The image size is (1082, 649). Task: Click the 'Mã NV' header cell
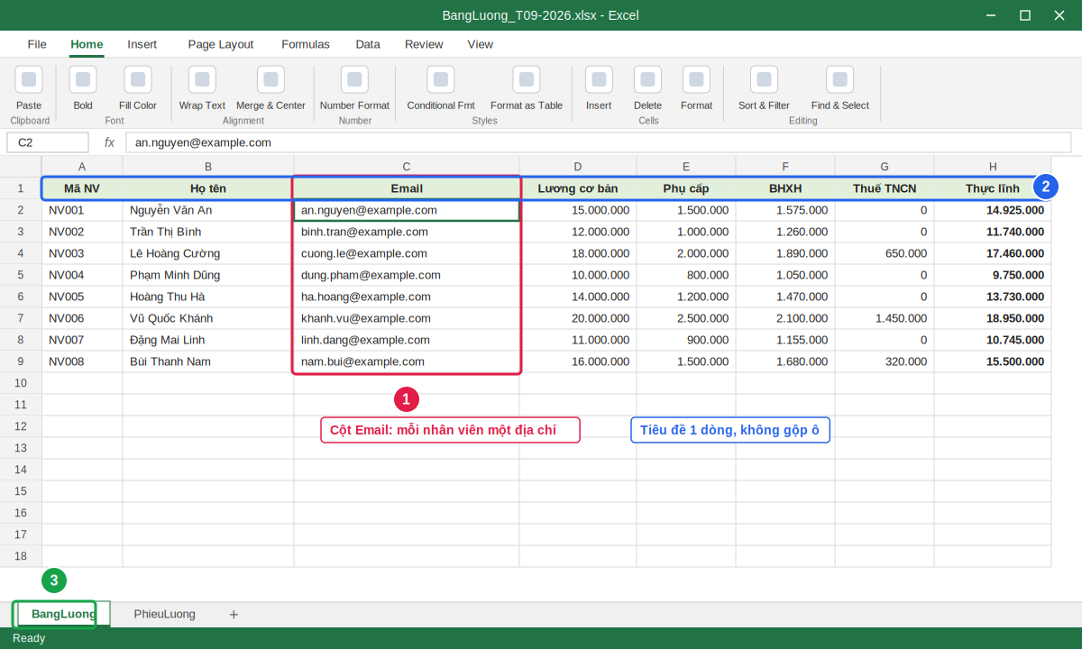[82, 188]
